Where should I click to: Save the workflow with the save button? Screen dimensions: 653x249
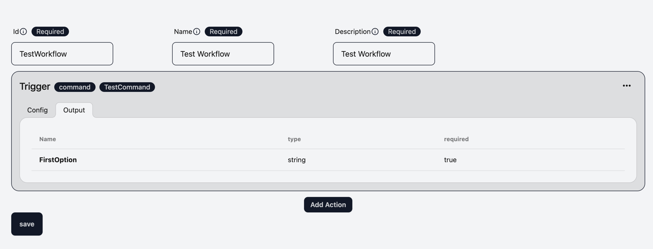pos(27,224)
